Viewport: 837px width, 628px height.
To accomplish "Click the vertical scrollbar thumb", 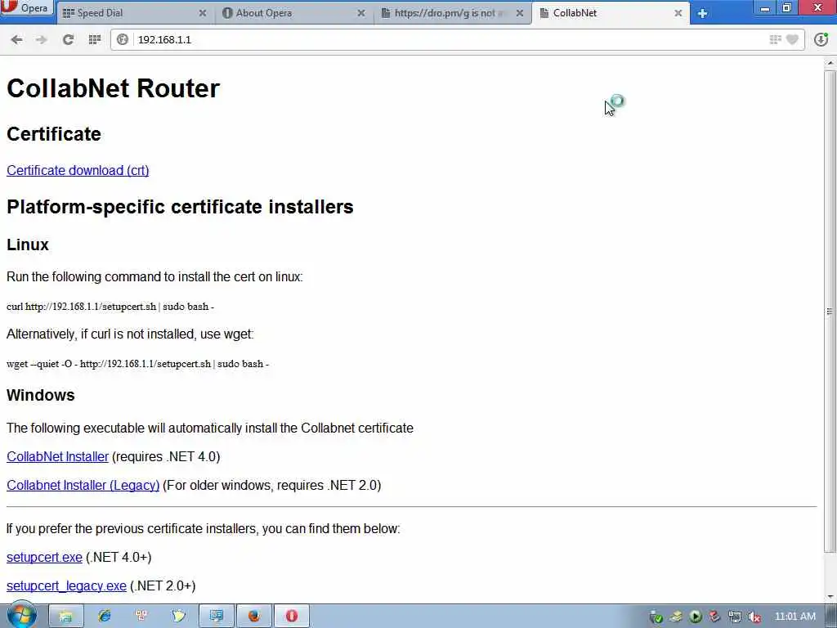I will (830, 311).
